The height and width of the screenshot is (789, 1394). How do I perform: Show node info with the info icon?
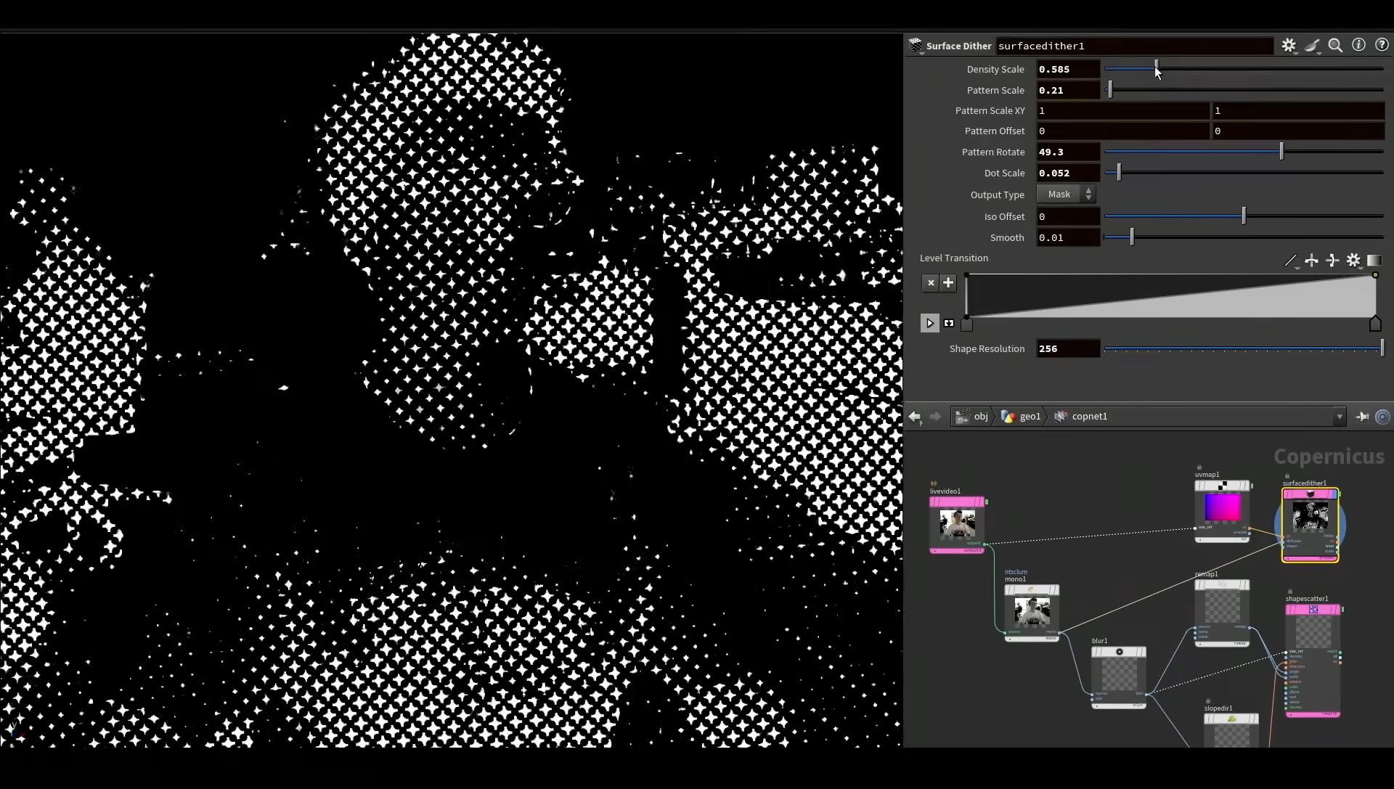point(1358,45)
